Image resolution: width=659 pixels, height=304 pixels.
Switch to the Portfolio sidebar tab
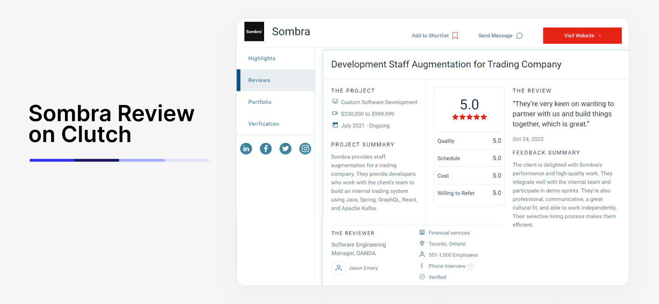point(276,102)
